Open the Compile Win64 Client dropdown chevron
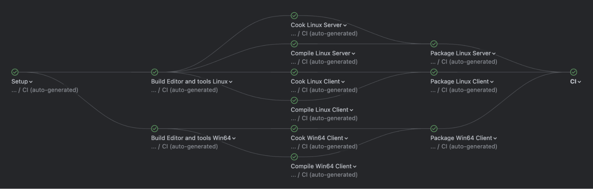The height and width of the screenshot is (189, 593). pyautogui.click(x=355, y=167)
